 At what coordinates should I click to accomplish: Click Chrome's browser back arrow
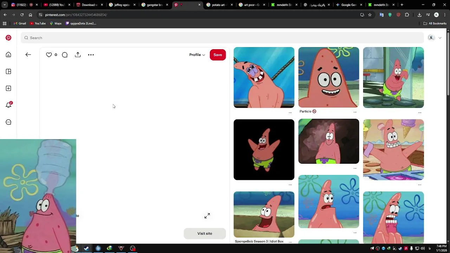click(x=5, y=15)
